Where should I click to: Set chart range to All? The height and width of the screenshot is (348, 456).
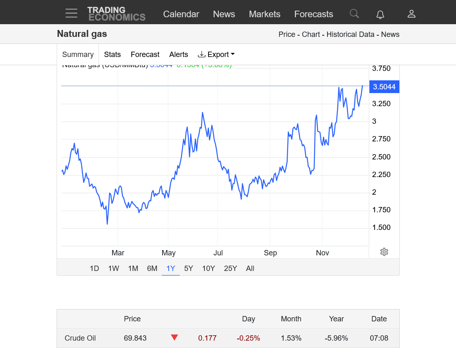[x=250, y=268]
